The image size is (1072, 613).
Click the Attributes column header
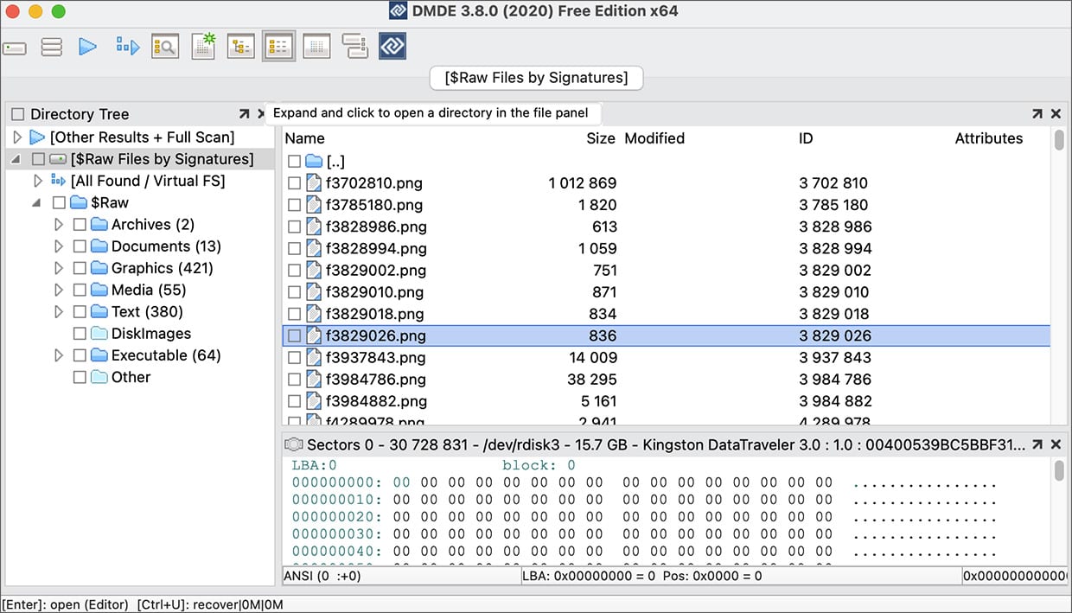coord(989,138)
